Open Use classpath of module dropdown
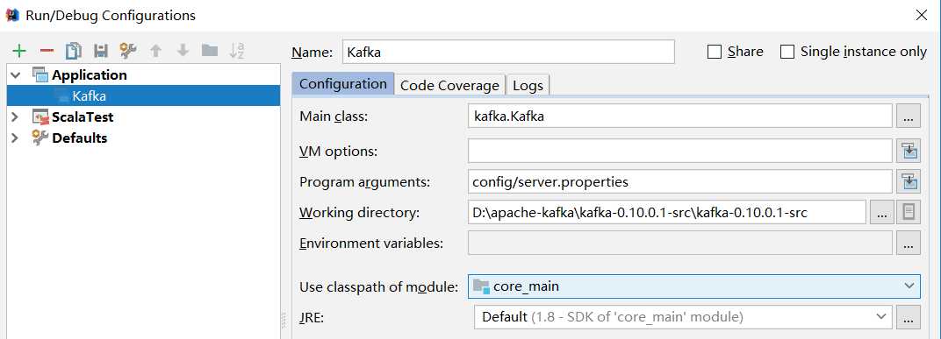The width and height of the screenshot is (941, 339). 693,286
